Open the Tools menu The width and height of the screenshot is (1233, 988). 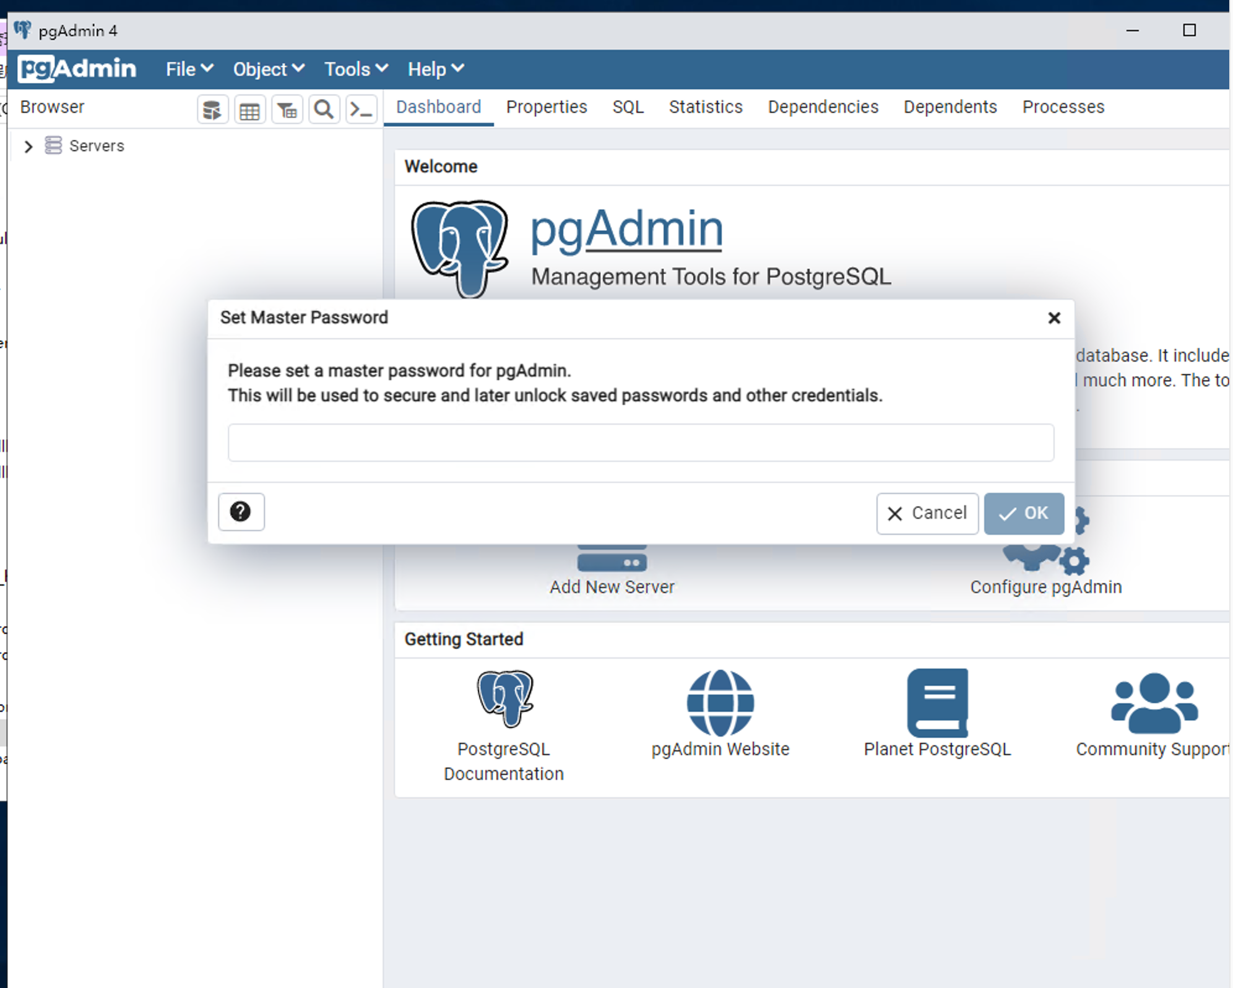357,69
